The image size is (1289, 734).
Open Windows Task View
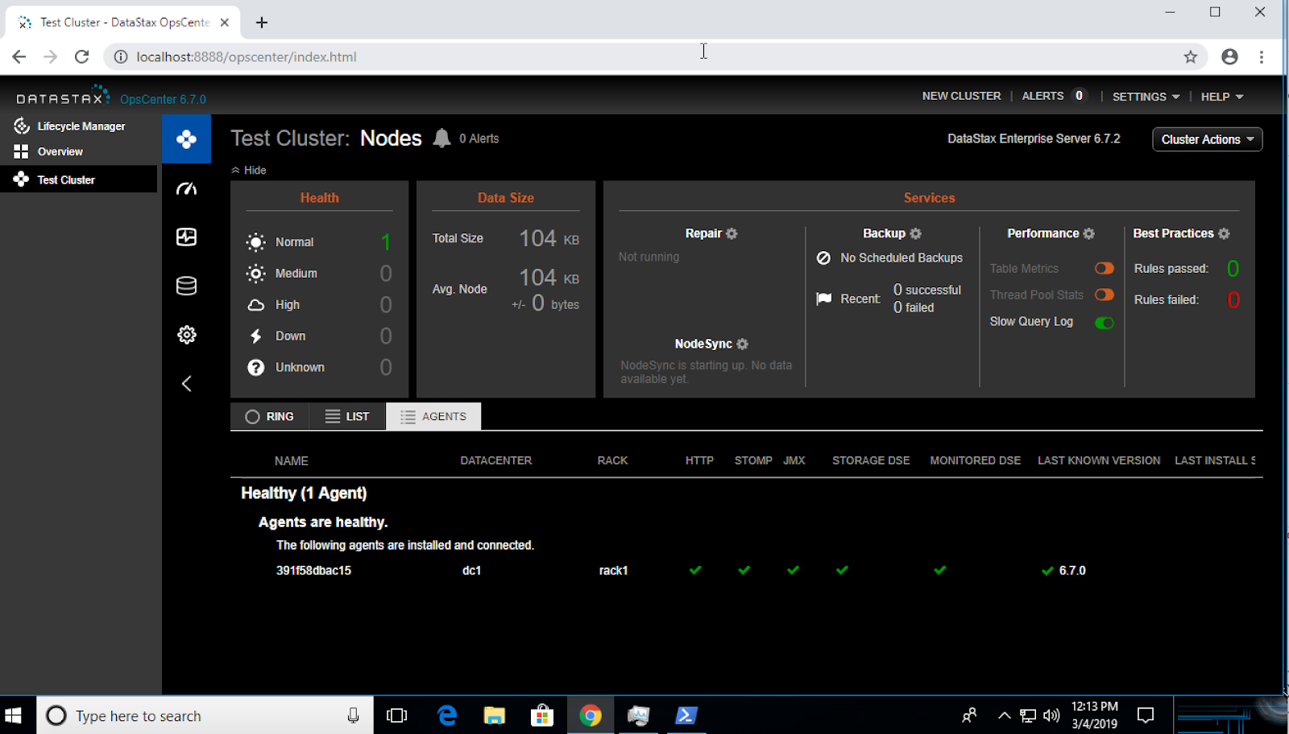tap(397, 715)
